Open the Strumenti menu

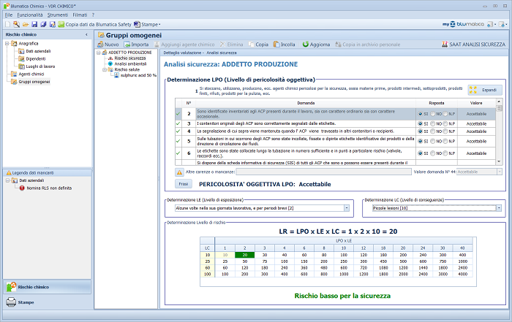59,15
